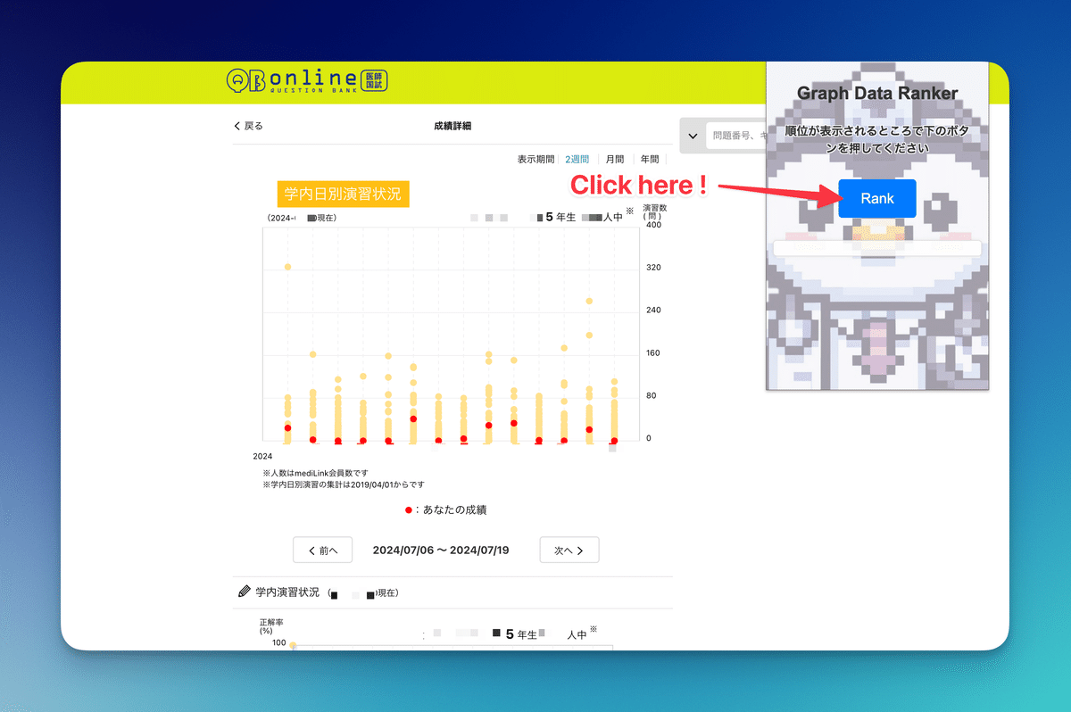
Task: Click the empty result field under Rank
Action: (877, 249)
